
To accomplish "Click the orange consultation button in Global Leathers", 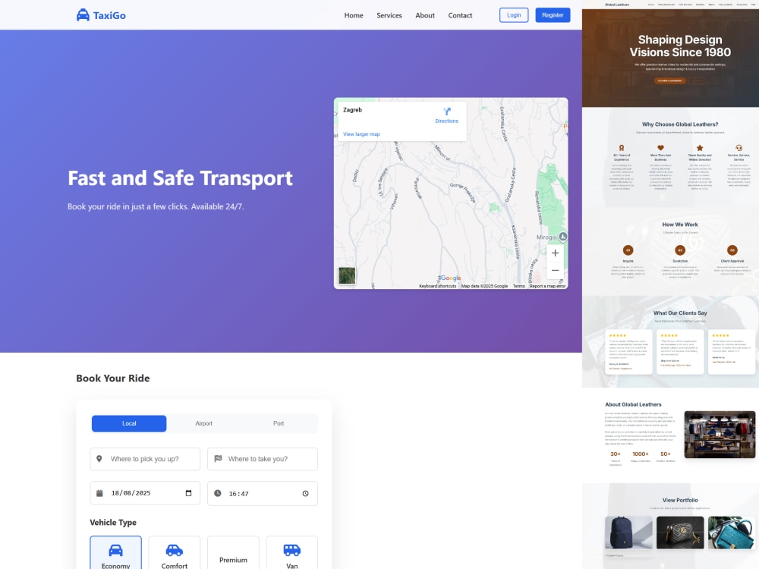I will click(670, 80).
